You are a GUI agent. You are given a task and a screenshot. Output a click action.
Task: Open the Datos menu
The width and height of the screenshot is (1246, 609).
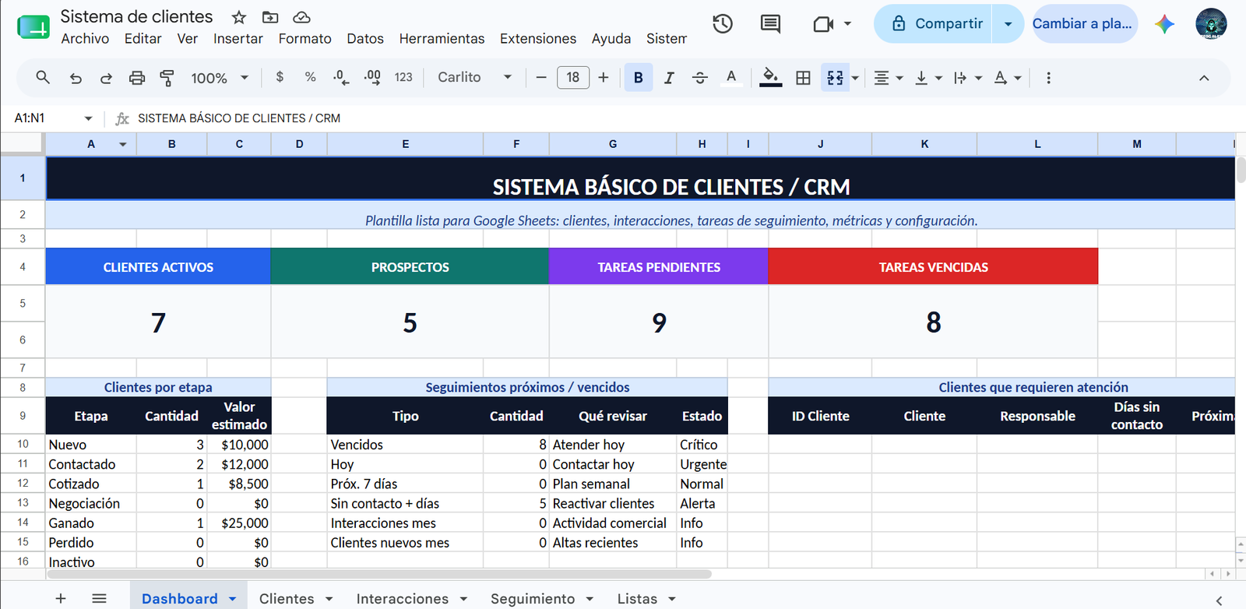[x=365, y=38]
